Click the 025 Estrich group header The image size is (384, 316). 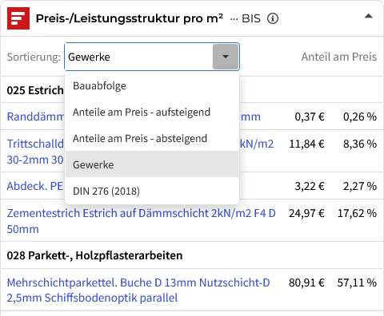(35, 90)
